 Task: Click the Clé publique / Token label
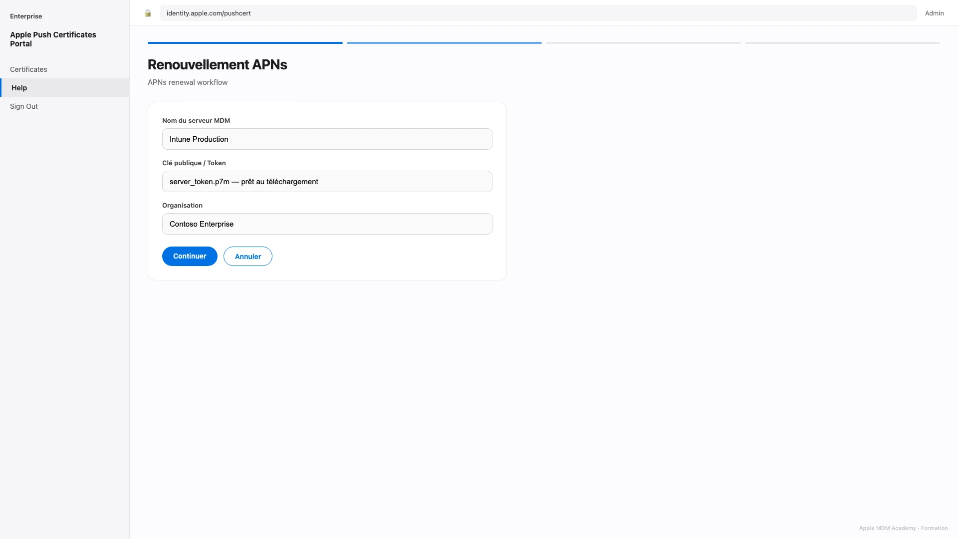tap(194, 163)
